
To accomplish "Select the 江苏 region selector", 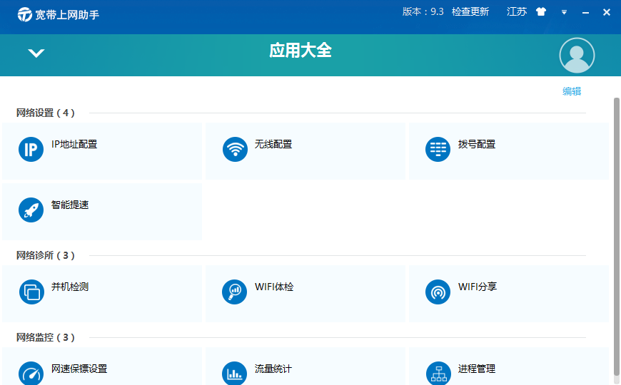I will click(517, 12).
